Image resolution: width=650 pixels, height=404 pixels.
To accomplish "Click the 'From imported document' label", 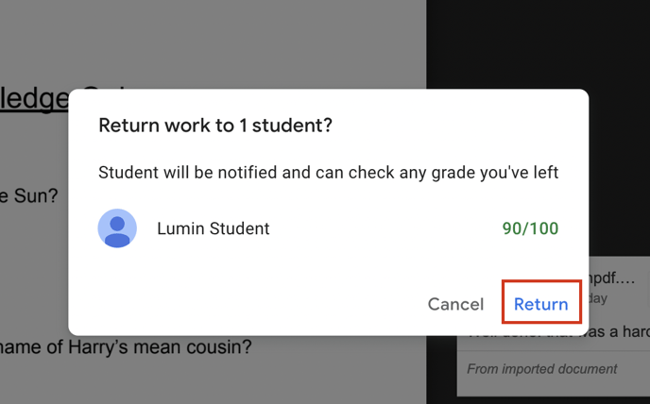I will pyautogui.click(x=541, y=369).
